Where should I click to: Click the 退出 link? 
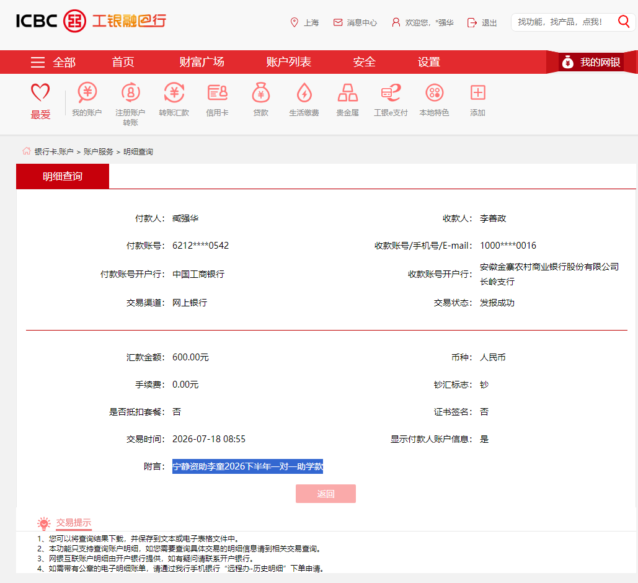pyautogui.click(x=489, y=23)
